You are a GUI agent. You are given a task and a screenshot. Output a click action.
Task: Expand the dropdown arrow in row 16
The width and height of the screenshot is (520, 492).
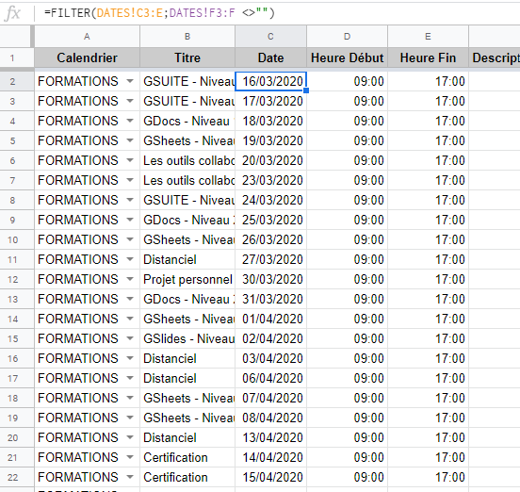pyautogui.click(x=130, y=358)
